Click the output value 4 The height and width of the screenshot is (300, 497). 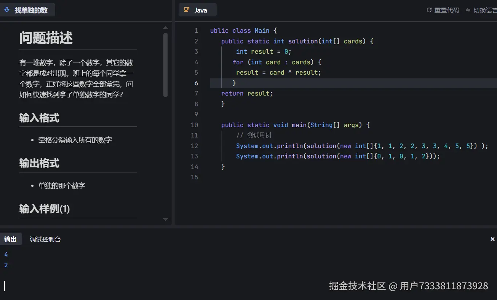(x=6, y=254)
